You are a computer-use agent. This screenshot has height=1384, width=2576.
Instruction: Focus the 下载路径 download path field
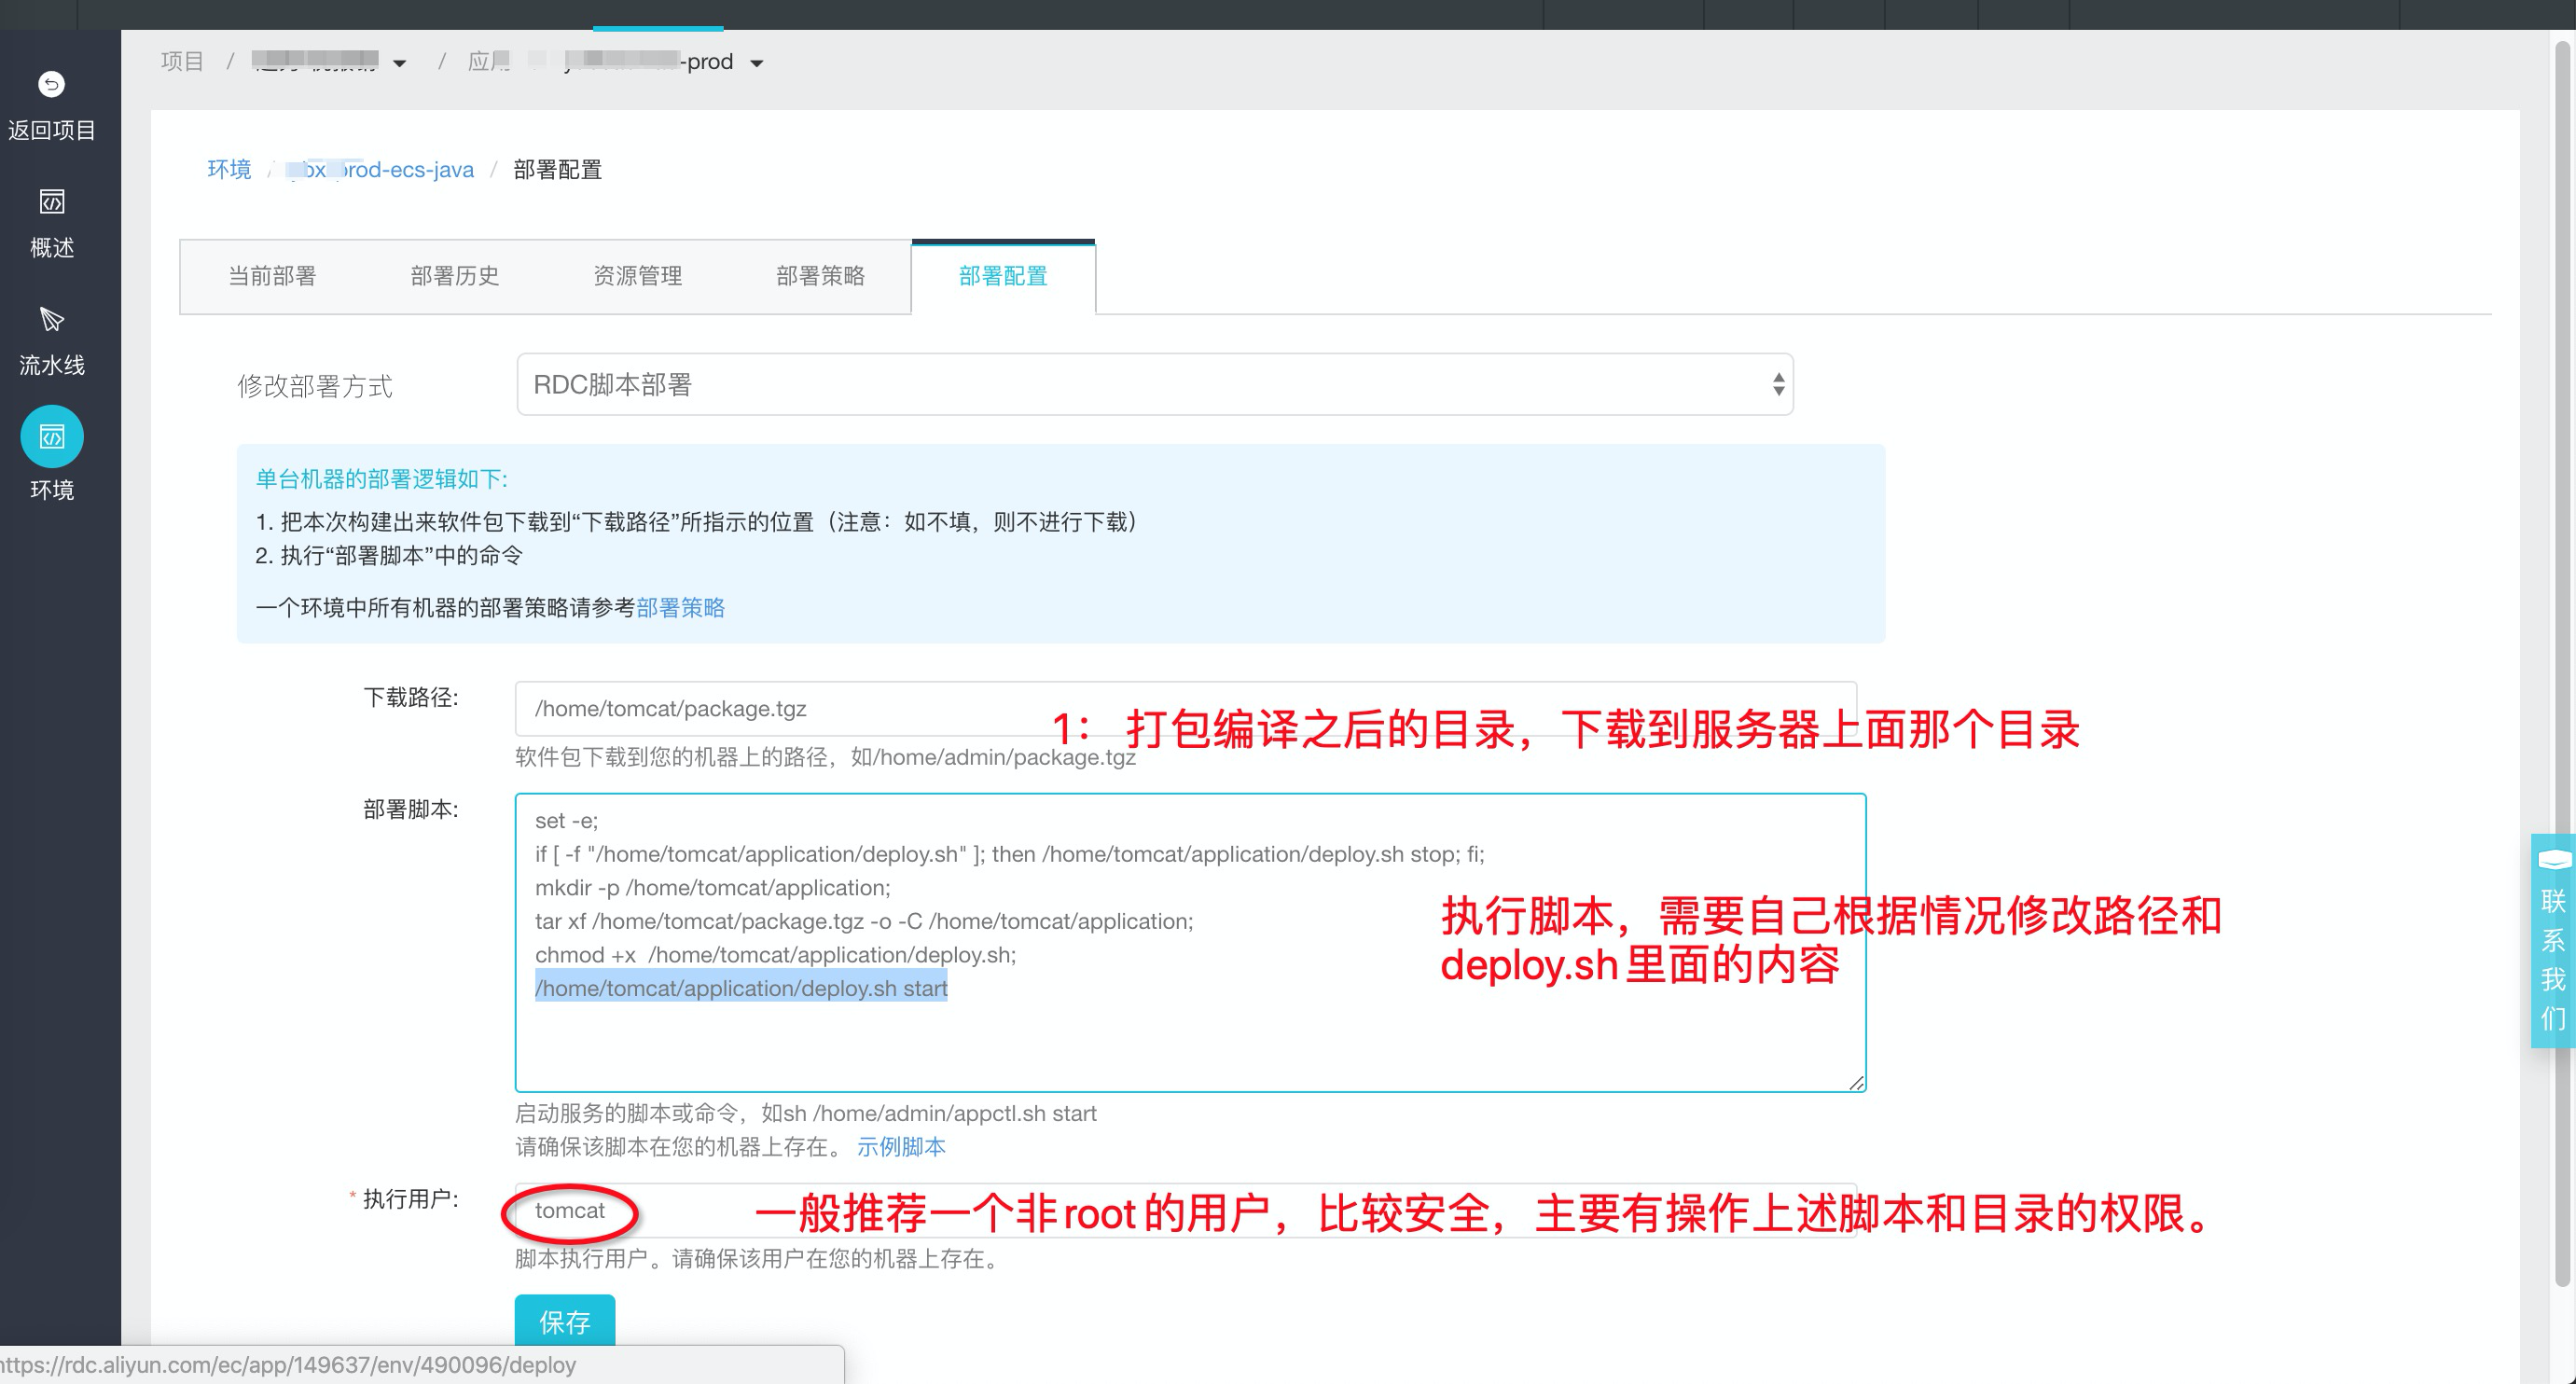tap(1186, 709)
